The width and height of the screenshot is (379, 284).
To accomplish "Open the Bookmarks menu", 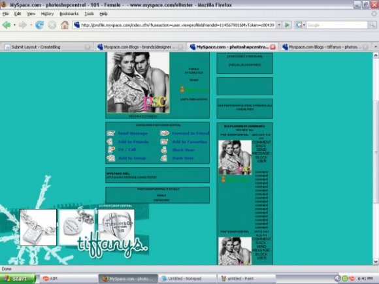I will [69, 14].
